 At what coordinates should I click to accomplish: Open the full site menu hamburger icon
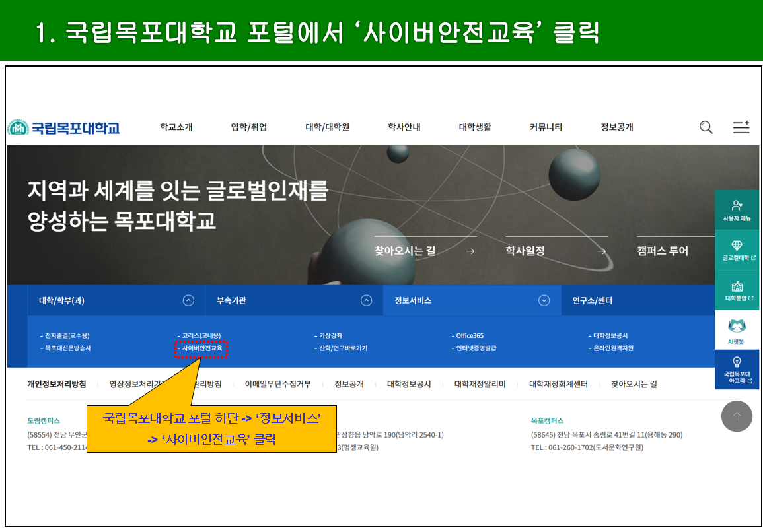click(741, 127)
